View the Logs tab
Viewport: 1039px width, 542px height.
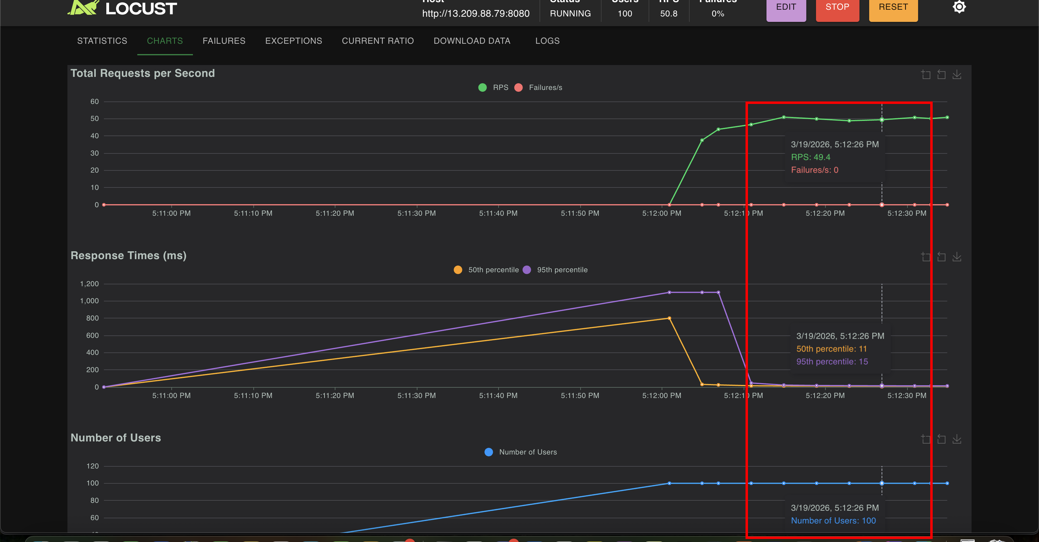pyautogui.click(x=547, y=41)
